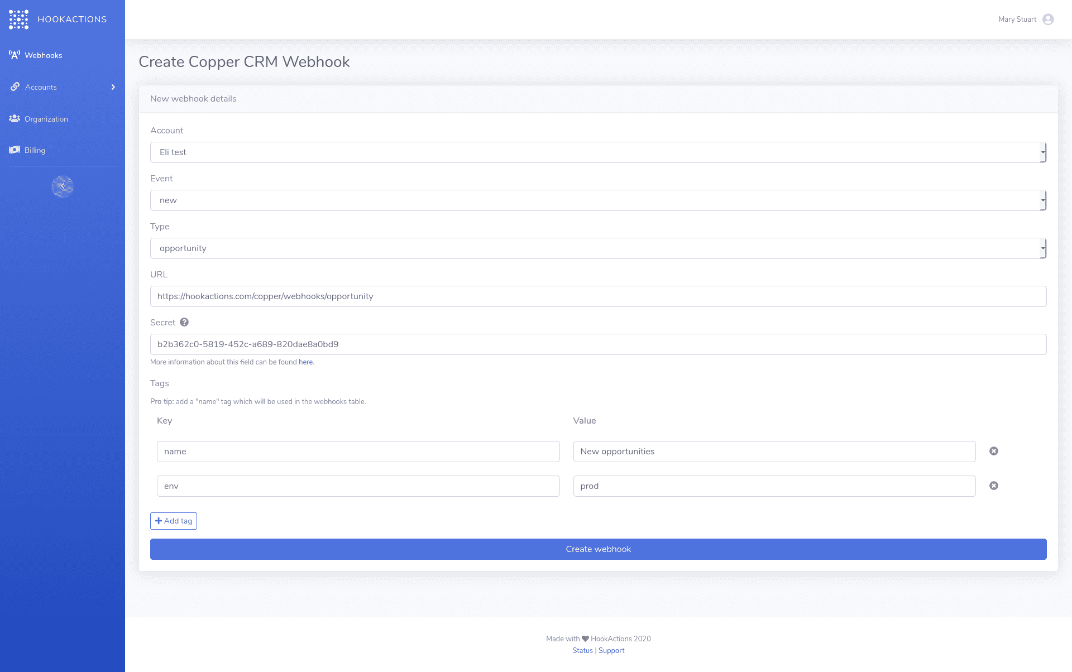Click the 'Made with HookActions 2020' footer text

click(598, 639)
